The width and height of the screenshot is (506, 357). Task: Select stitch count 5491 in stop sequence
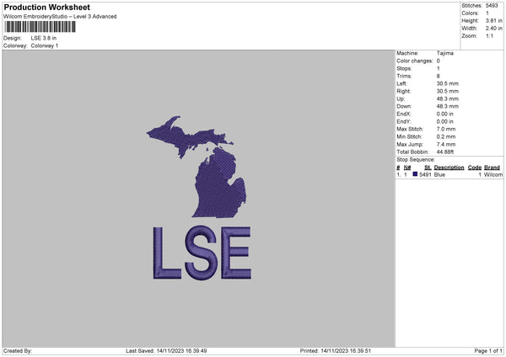click(425, 174)
